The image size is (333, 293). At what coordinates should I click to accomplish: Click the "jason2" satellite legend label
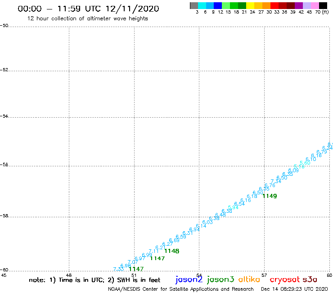(189, 279)
